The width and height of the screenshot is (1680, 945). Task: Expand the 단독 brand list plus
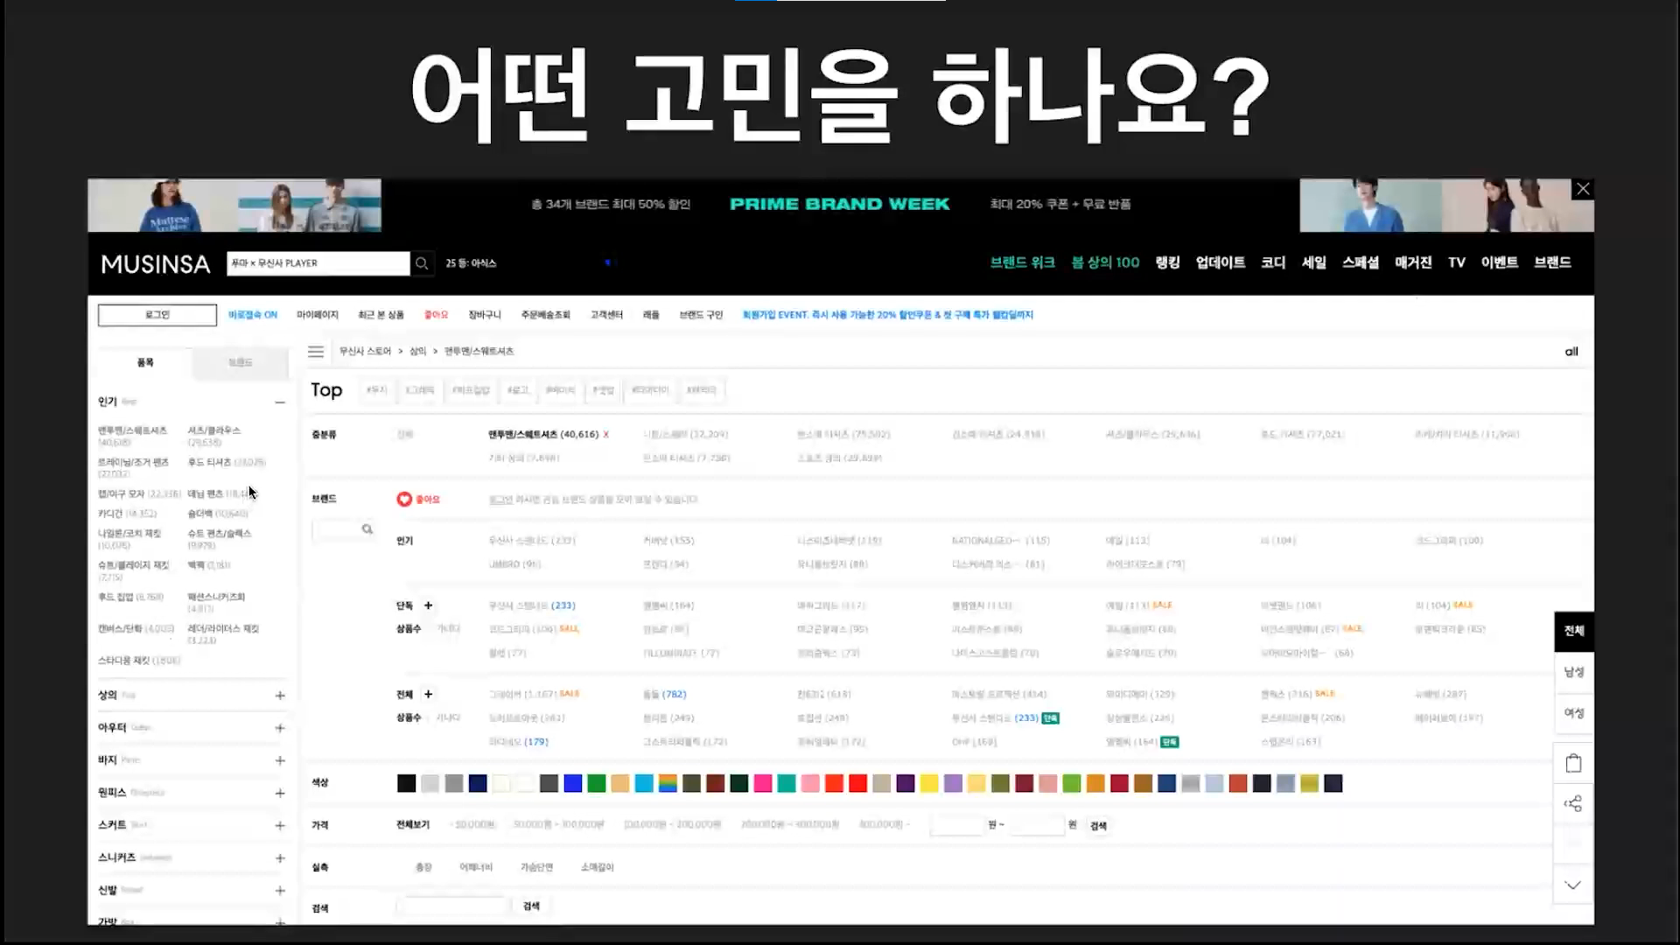coord(429,605)
